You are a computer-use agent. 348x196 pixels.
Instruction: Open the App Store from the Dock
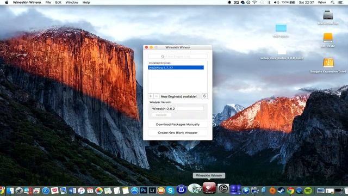pyautogui.click(x=134, y=191)
